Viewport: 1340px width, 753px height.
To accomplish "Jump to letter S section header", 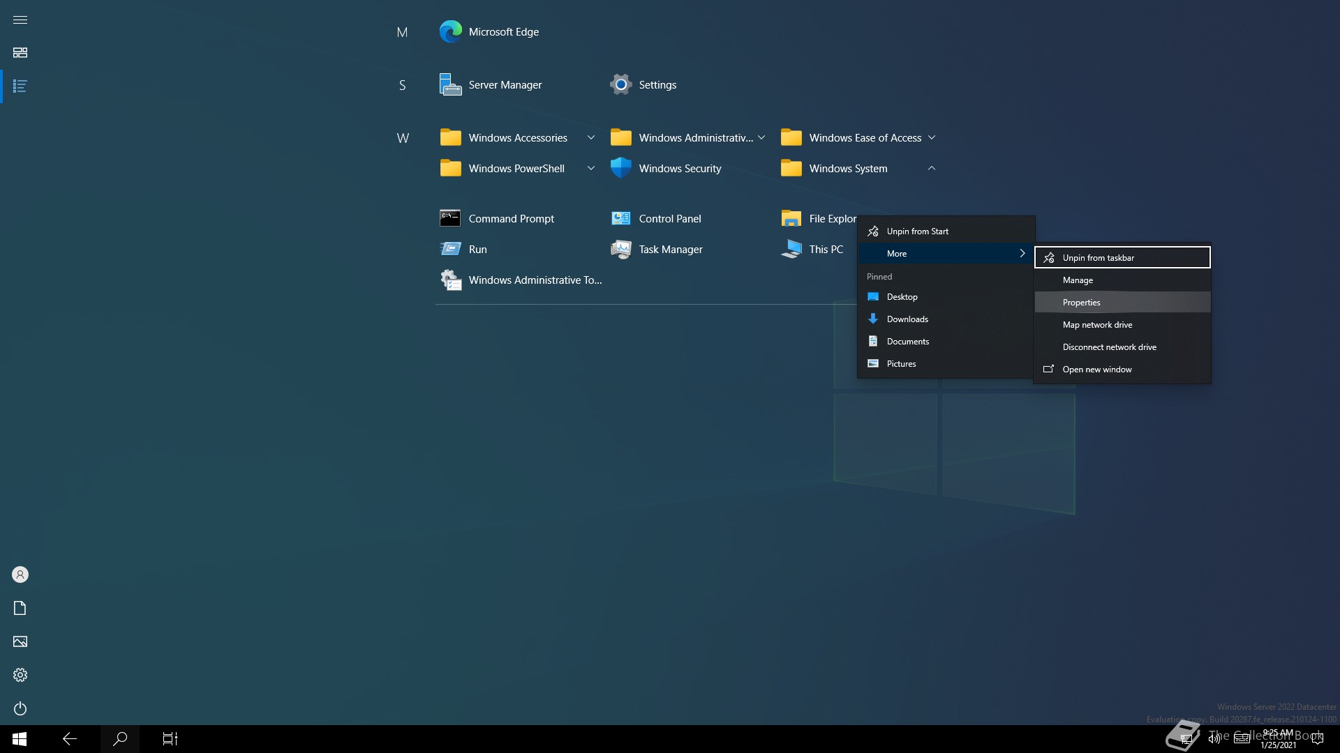I will click(x=402, y=85).
